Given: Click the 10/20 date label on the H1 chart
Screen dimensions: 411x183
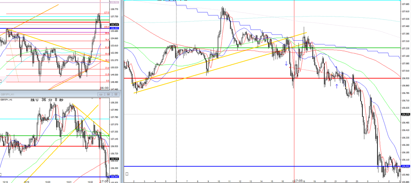Looking at the screenshot, I should 48,181.
